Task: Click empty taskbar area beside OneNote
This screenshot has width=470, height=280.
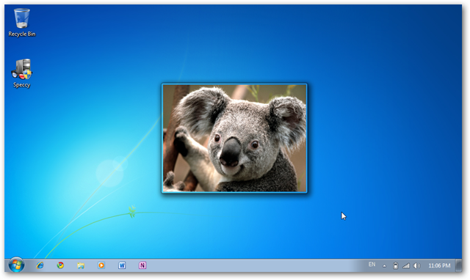Action: click(255, 265)
